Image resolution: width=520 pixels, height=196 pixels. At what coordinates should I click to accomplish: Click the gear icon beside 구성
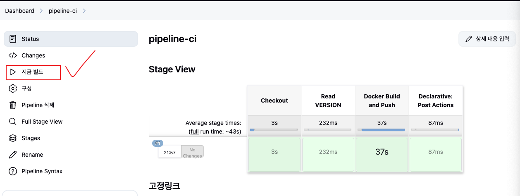point(13,88)
